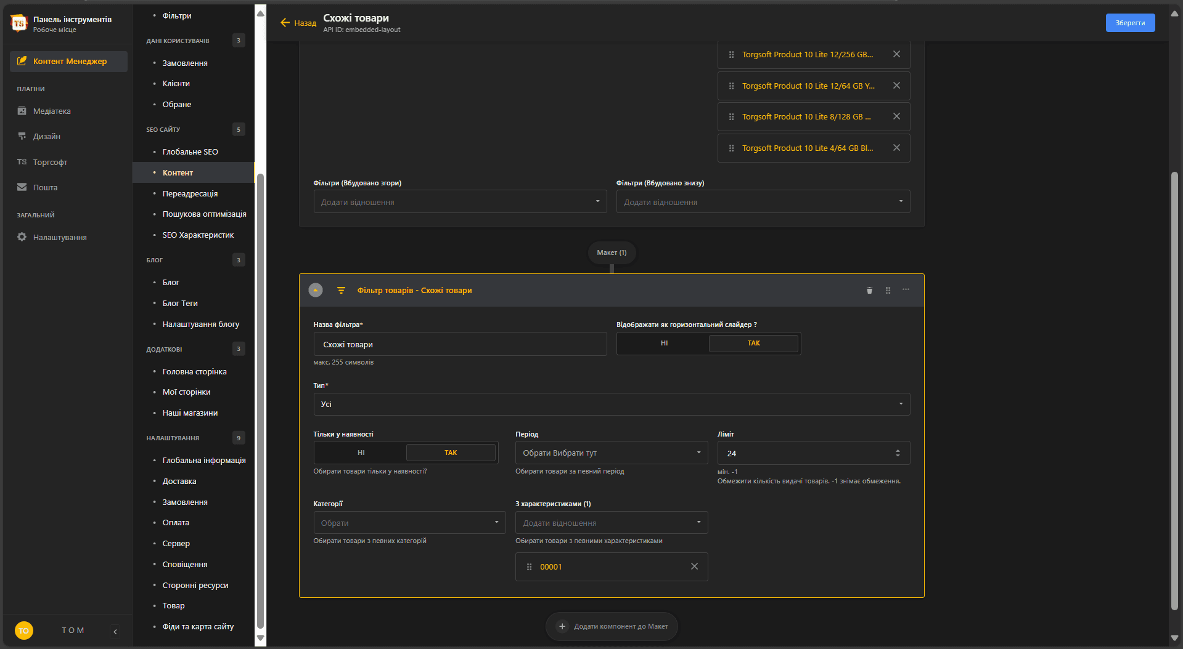Open the Категорії select box
The width and height of the screenshot is (1183, 649).
pos(409,523)
